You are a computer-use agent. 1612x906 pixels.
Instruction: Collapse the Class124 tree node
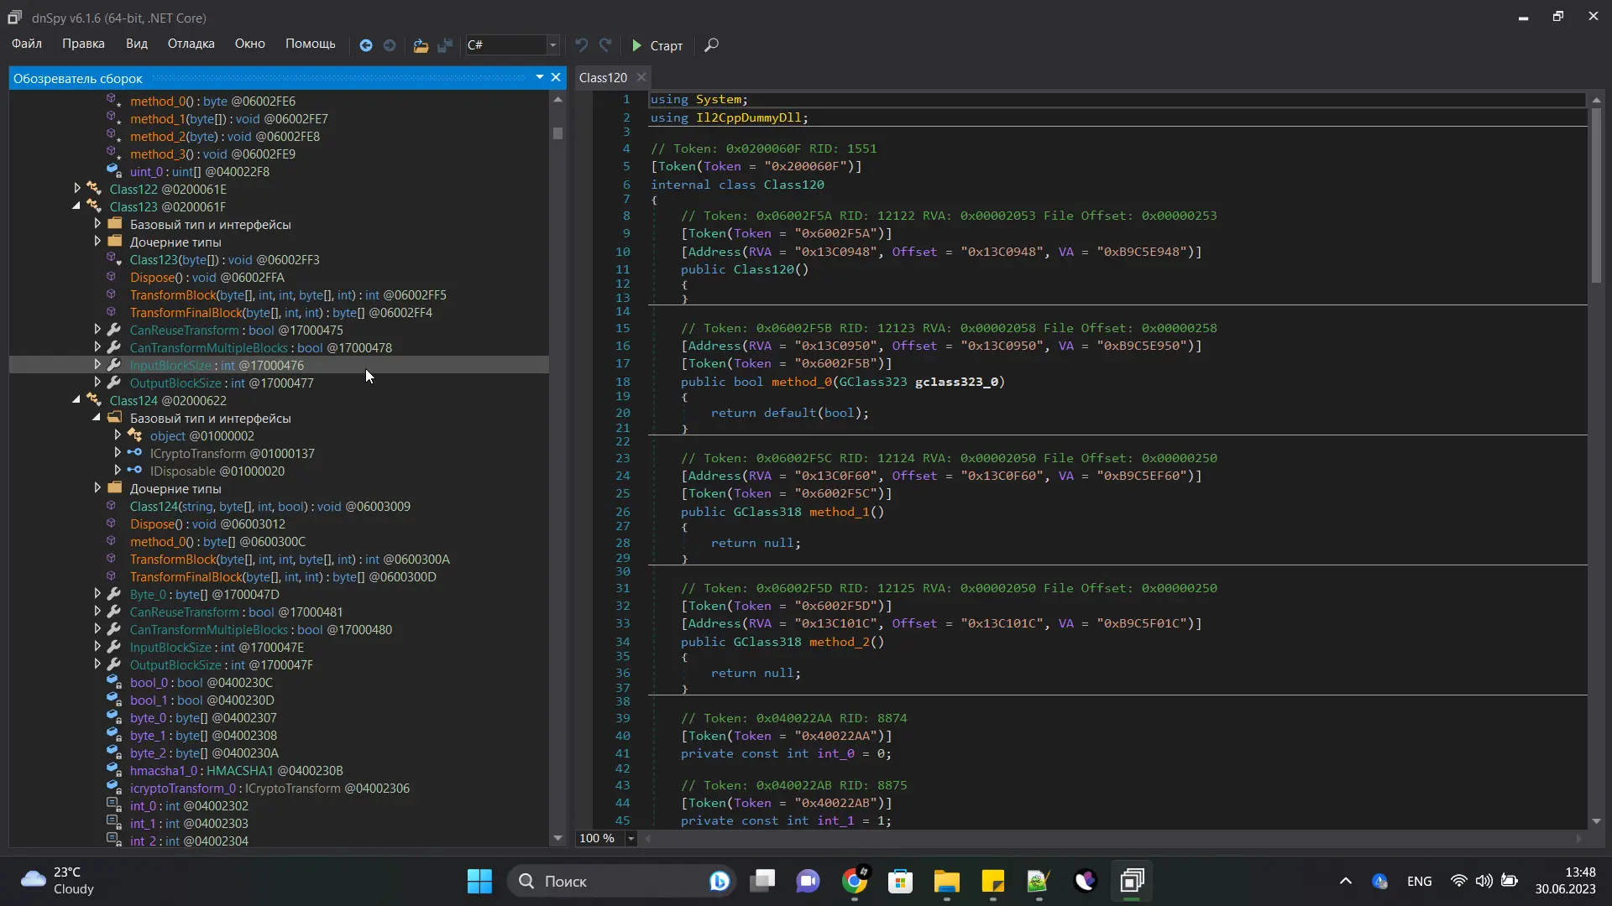(x=77, y=400)
